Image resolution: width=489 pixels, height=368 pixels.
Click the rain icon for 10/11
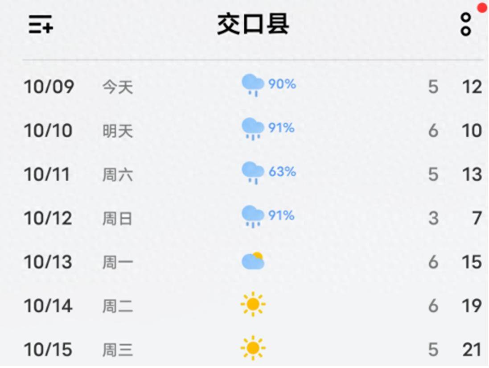[253, 173]
